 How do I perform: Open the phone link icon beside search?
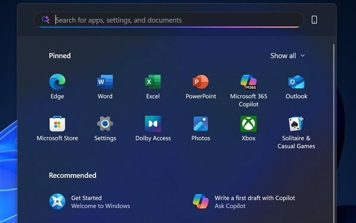(314, 20)
